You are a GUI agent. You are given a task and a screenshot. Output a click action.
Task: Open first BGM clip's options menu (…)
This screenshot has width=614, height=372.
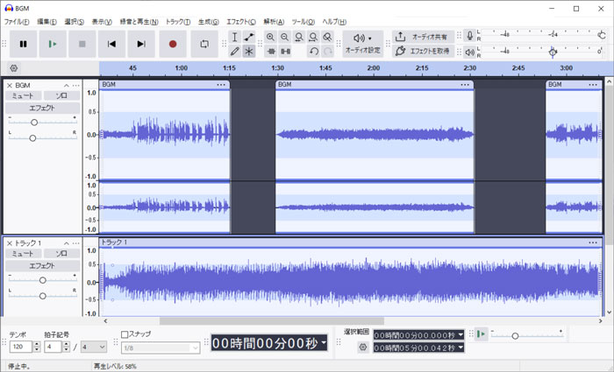click(x=221, y=85)
